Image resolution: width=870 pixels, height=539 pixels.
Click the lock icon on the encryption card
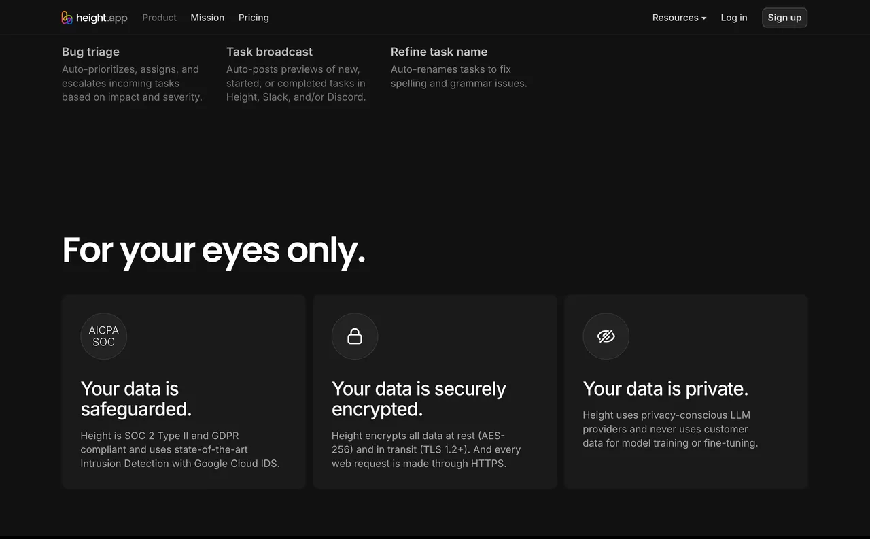[x=355, y=336]
